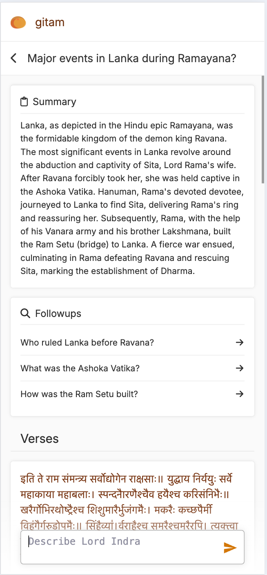Screen dimensions: 267x575
Task: Go back using the left chevron
Action: click(14, 58)
